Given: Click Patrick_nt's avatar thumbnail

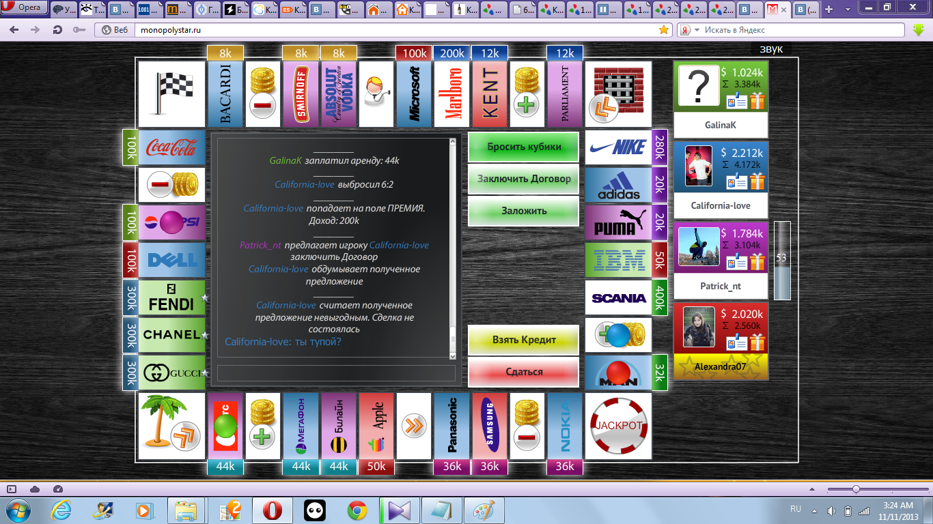Looking at the screenshot, I should [699, 246].
